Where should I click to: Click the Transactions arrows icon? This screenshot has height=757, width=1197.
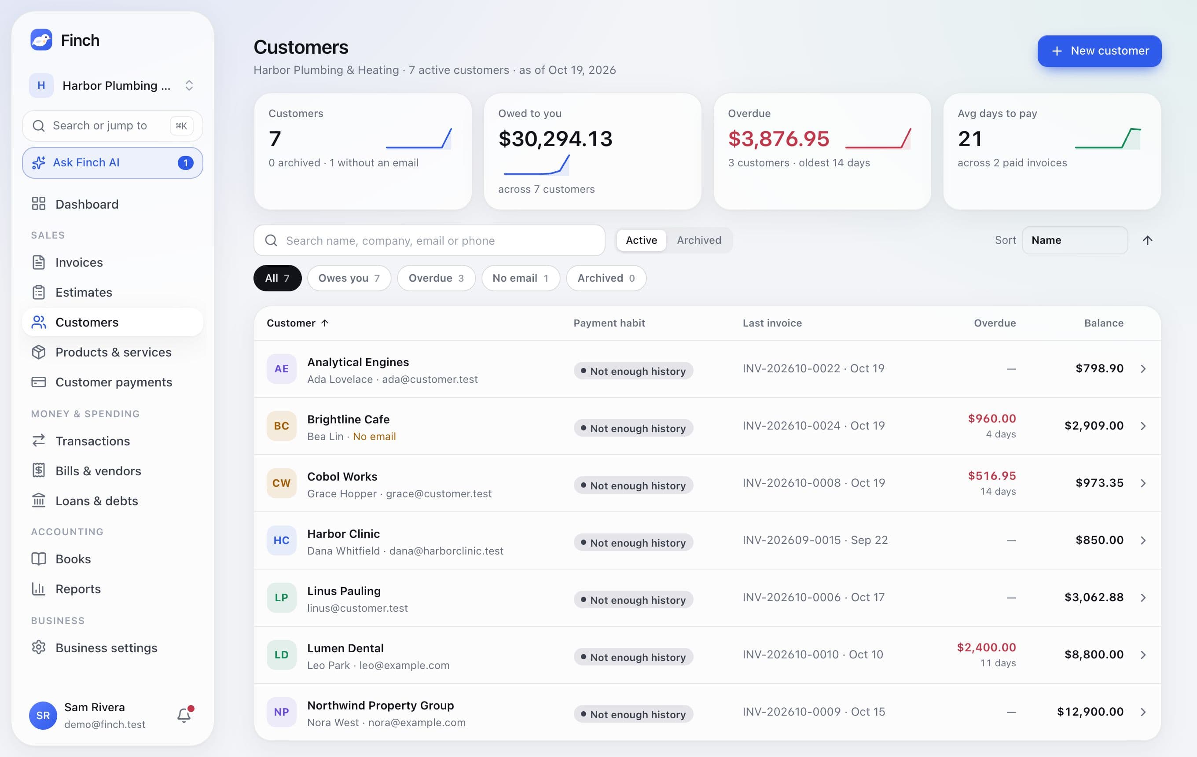coord(39,441)
